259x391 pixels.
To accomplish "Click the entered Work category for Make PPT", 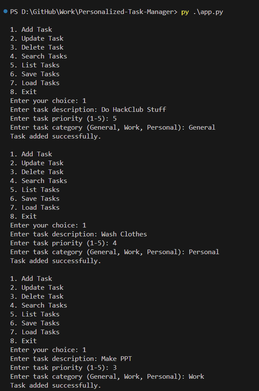I will pos(196,377).
